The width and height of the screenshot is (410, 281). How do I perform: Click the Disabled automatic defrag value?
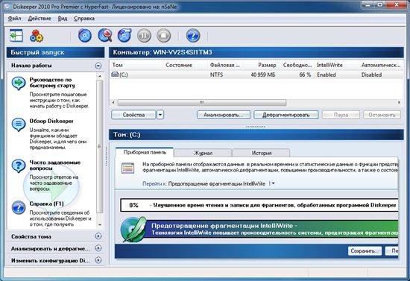pyautogui.click(x=371, y=75)
